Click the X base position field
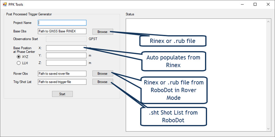 (x=66, y=48)
